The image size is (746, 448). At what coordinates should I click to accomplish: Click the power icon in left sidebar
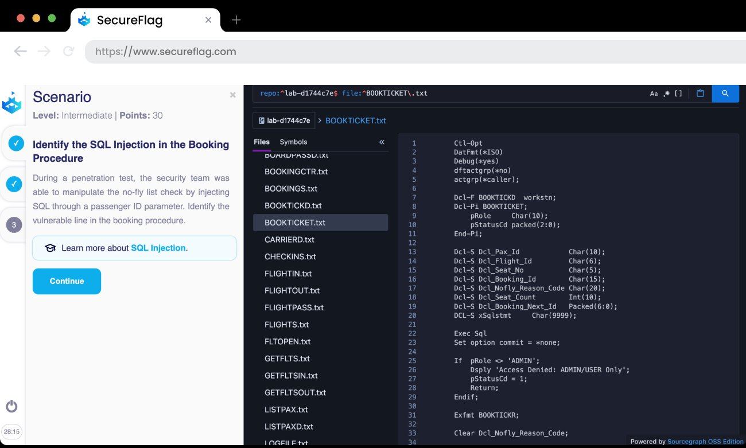tap(11, 407)
